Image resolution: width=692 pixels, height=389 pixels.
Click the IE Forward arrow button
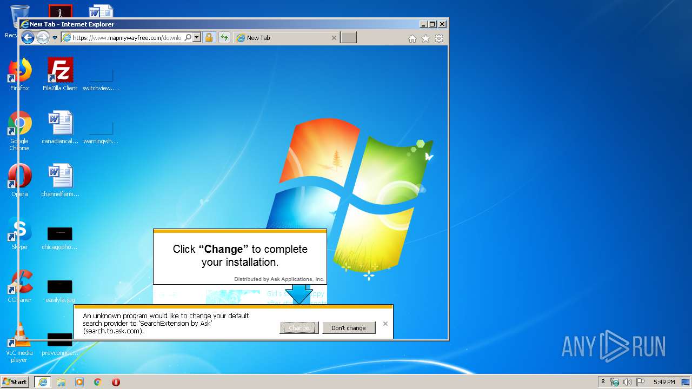43,37
